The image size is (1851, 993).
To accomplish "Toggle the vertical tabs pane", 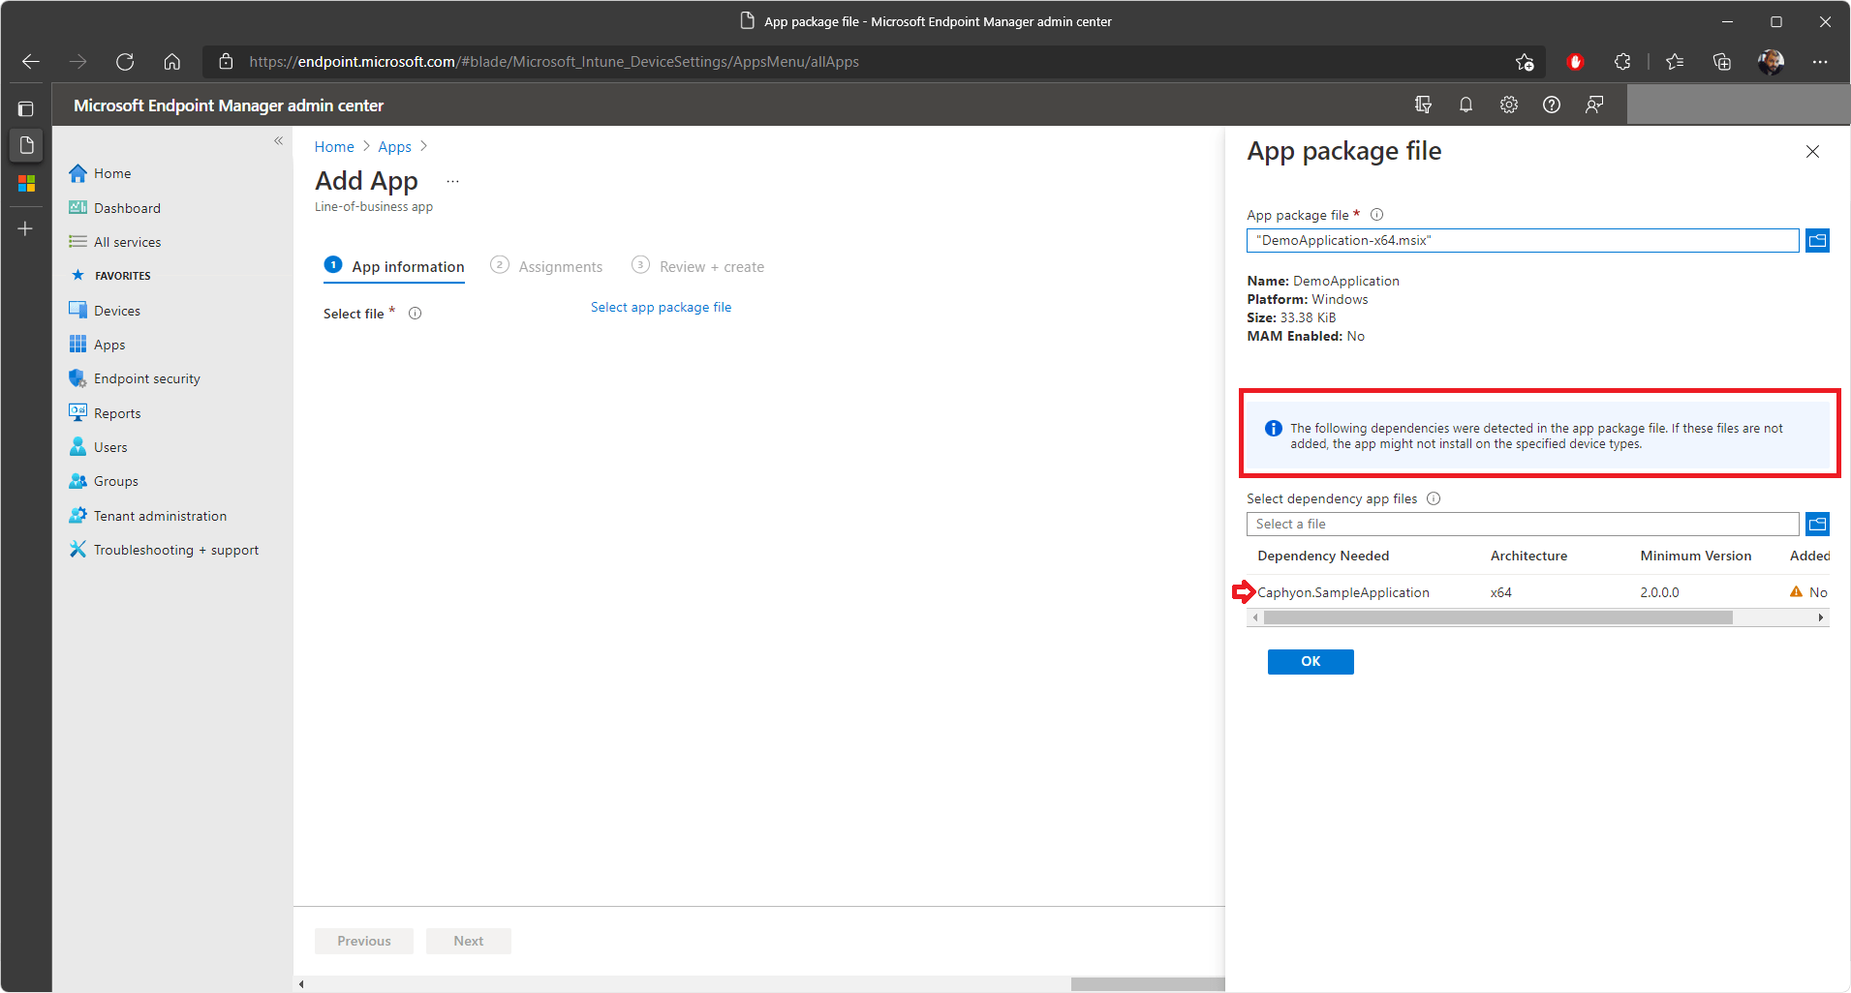I will 26,109.
